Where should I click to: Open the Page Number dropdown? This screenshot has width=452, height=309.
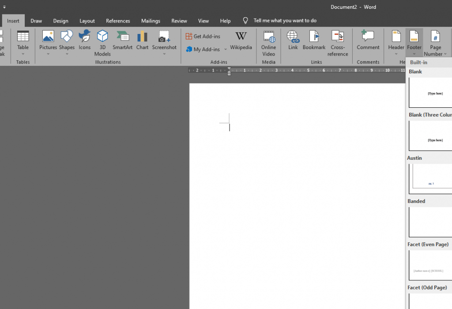click(436, 44)
